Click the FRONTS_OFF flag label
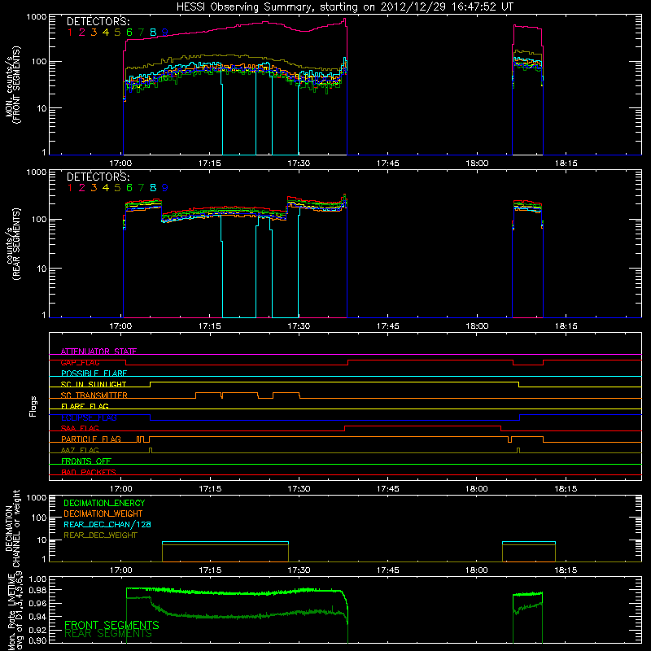The width and height of the screenshot is (651, 651). [x=86, y=461]
